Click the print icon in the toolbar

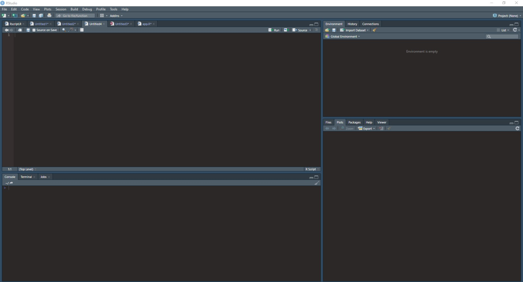pyautogui.click(x=49, y=15)
